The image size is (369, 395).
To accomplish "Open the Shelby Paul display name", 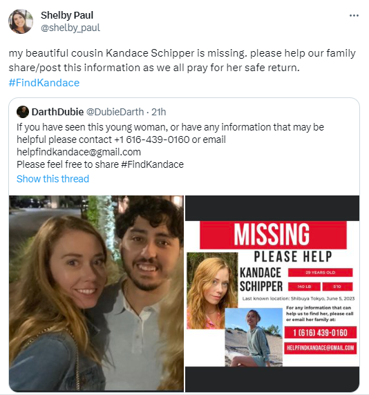I will (67, 15).
